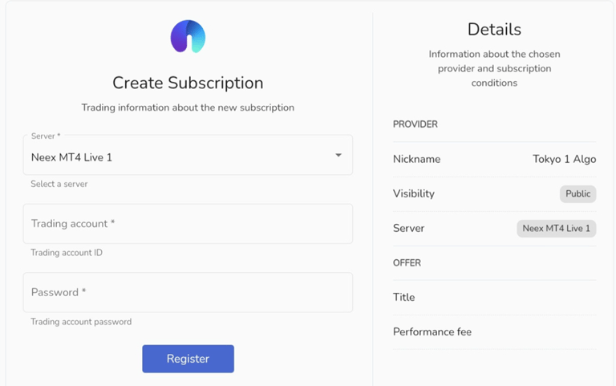Focus the Password input field

pyautogui.click(x=188, y=292)
